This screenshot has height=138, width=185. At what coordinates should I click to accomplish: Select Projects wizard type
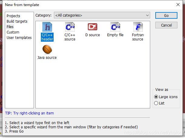(13, 16)
